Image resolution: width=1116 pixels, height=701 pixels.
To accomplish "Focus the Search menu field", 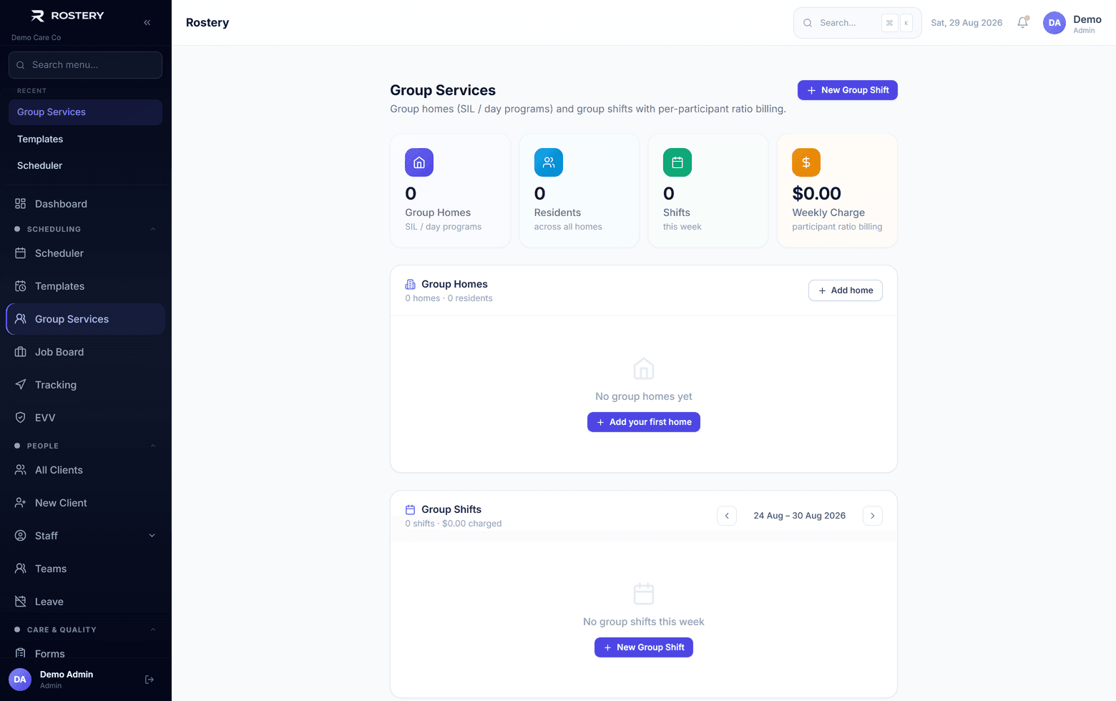I will tap(85, 65).
